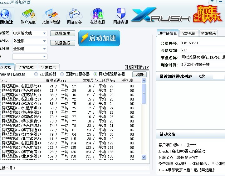Select node 网吧奖励76 (江苏移动1)
225x176 pixels.
coord(21,95)
